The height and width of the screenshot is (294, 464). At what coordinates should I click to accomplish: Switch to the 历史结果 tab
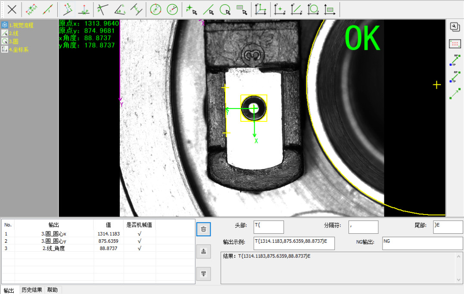coord(32,290)
